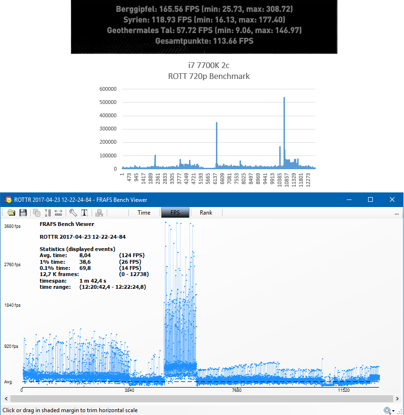Screen dimensions: 404x415
Task: Open a benchmark file with the folder icon
Action: tap(11, 213)
